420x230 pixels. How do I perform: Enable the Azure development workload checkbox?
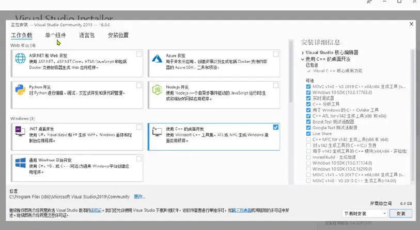tap(276, 54)
